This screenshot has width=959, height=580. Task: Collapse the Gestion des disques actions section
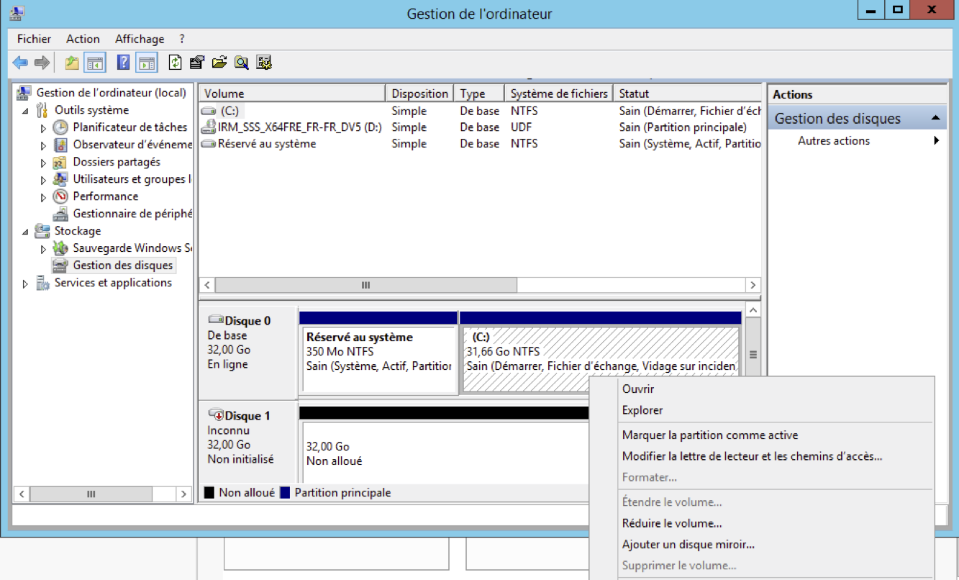tap(935, 118)
